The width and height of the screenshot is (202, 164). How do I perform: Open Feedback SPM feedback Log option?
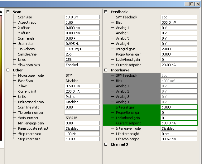tap(179, 17)
